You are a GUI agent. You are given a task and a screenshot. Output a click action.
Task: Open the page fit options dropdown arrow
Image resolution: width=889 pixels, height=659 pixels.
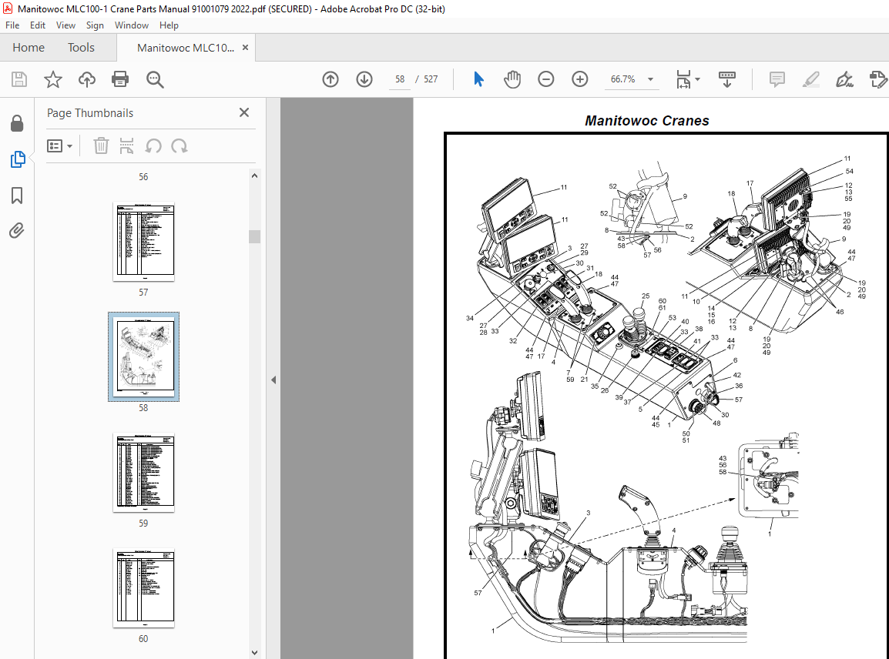click(x=698, y=79)
